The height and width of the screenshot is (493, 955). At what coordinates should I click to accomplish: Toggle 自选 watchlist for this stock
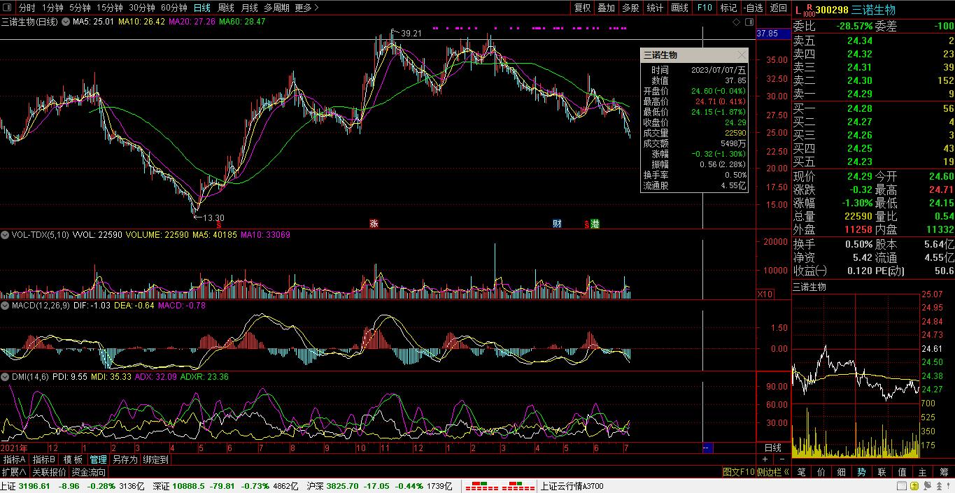tap(753, 8)
